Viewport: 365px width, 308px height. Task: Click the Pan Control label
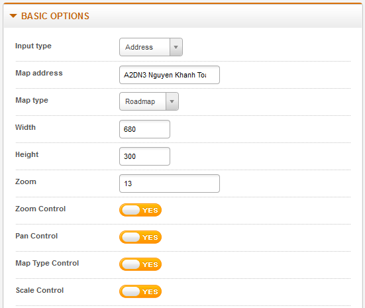pos(36,236)
